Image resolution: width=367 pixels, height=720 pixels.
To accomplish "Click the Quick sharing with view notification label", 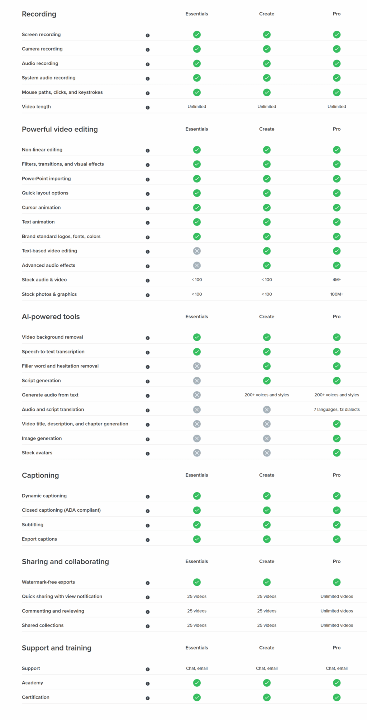I will tap(62, 596).
